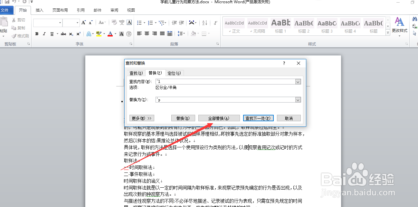Click the Character Shading icon
Image resolution: width=418 pixels, height=207 pixels.
click(121, 34)
